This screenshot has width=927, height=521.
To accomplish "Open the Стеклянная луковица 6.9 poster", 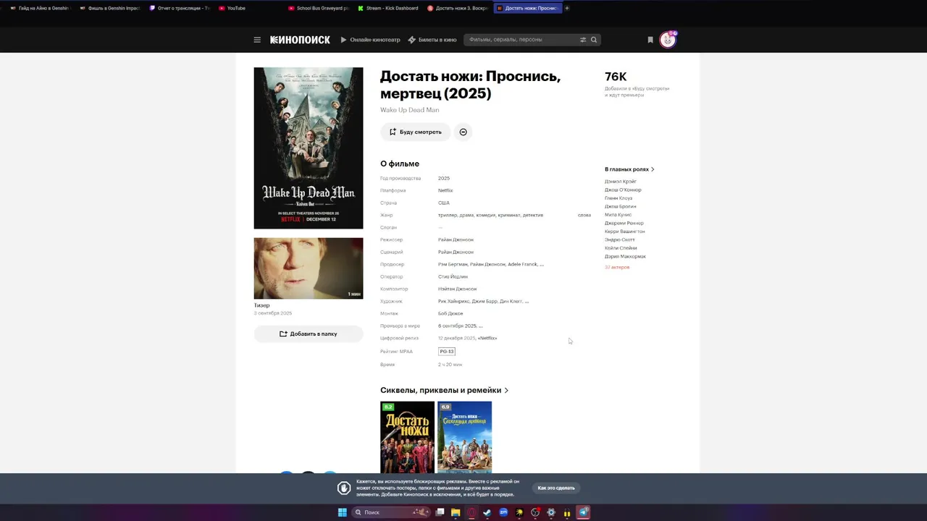I will [465, 438].
